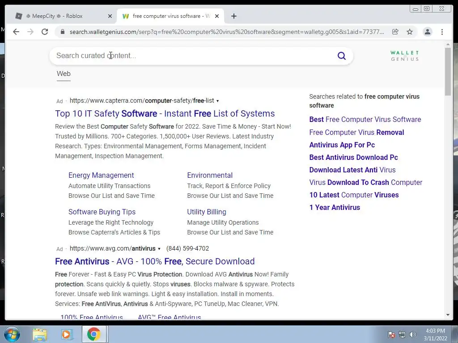Reload the current page
458x343 pixels.
coord(45,32)
